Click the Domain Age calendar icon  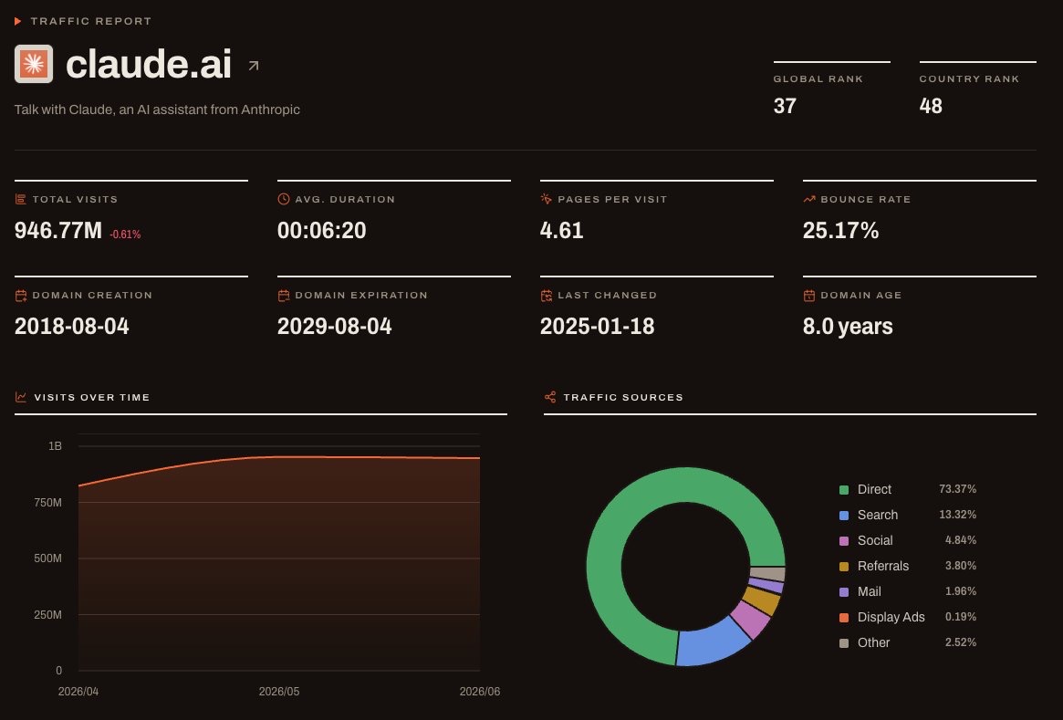(x=808, y=296)
